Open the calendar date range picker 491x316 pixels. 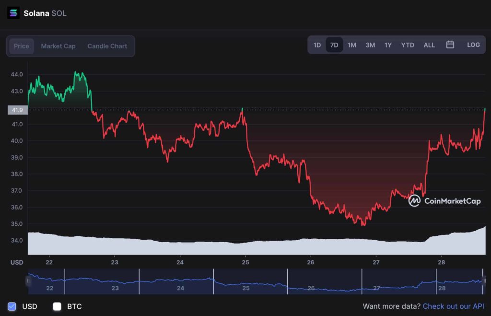450,45
